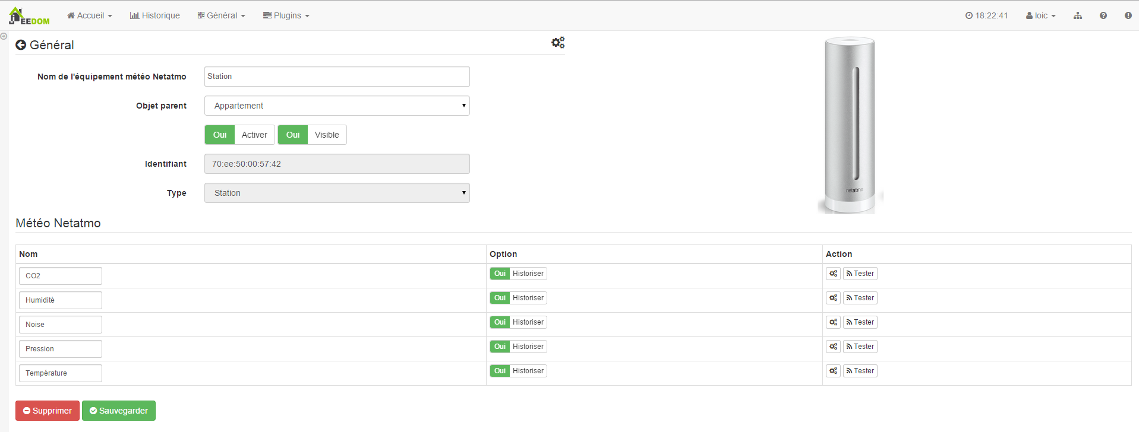Open the Objet parent dropdown
The image size is (1139, 432).
(x=337, y=106)
